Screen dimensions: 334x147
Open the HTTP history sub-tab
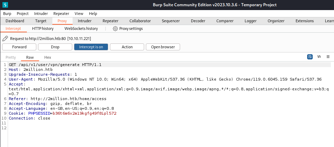point(43,28)
